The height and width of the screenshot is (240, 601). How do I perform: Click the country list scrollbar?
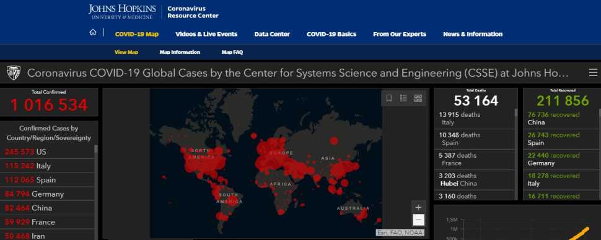[96, 191]
